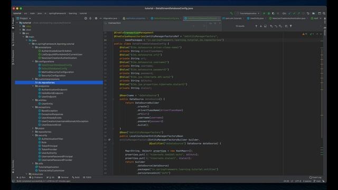Open the Problems tool window
Image resolution: width=338 pixels, height=190 pixels.
[x=36, y=177]
